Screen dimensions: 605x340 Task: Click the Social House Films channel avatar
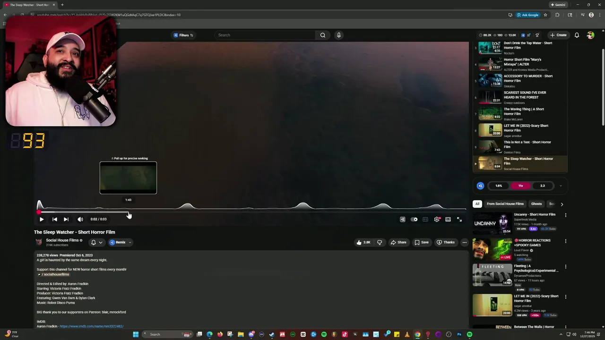[x=39, y=242]
